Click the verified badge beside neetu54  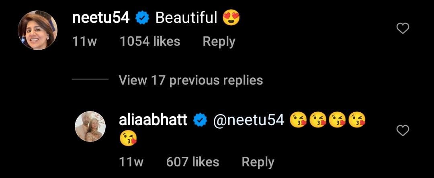click(x=142, y=18)
